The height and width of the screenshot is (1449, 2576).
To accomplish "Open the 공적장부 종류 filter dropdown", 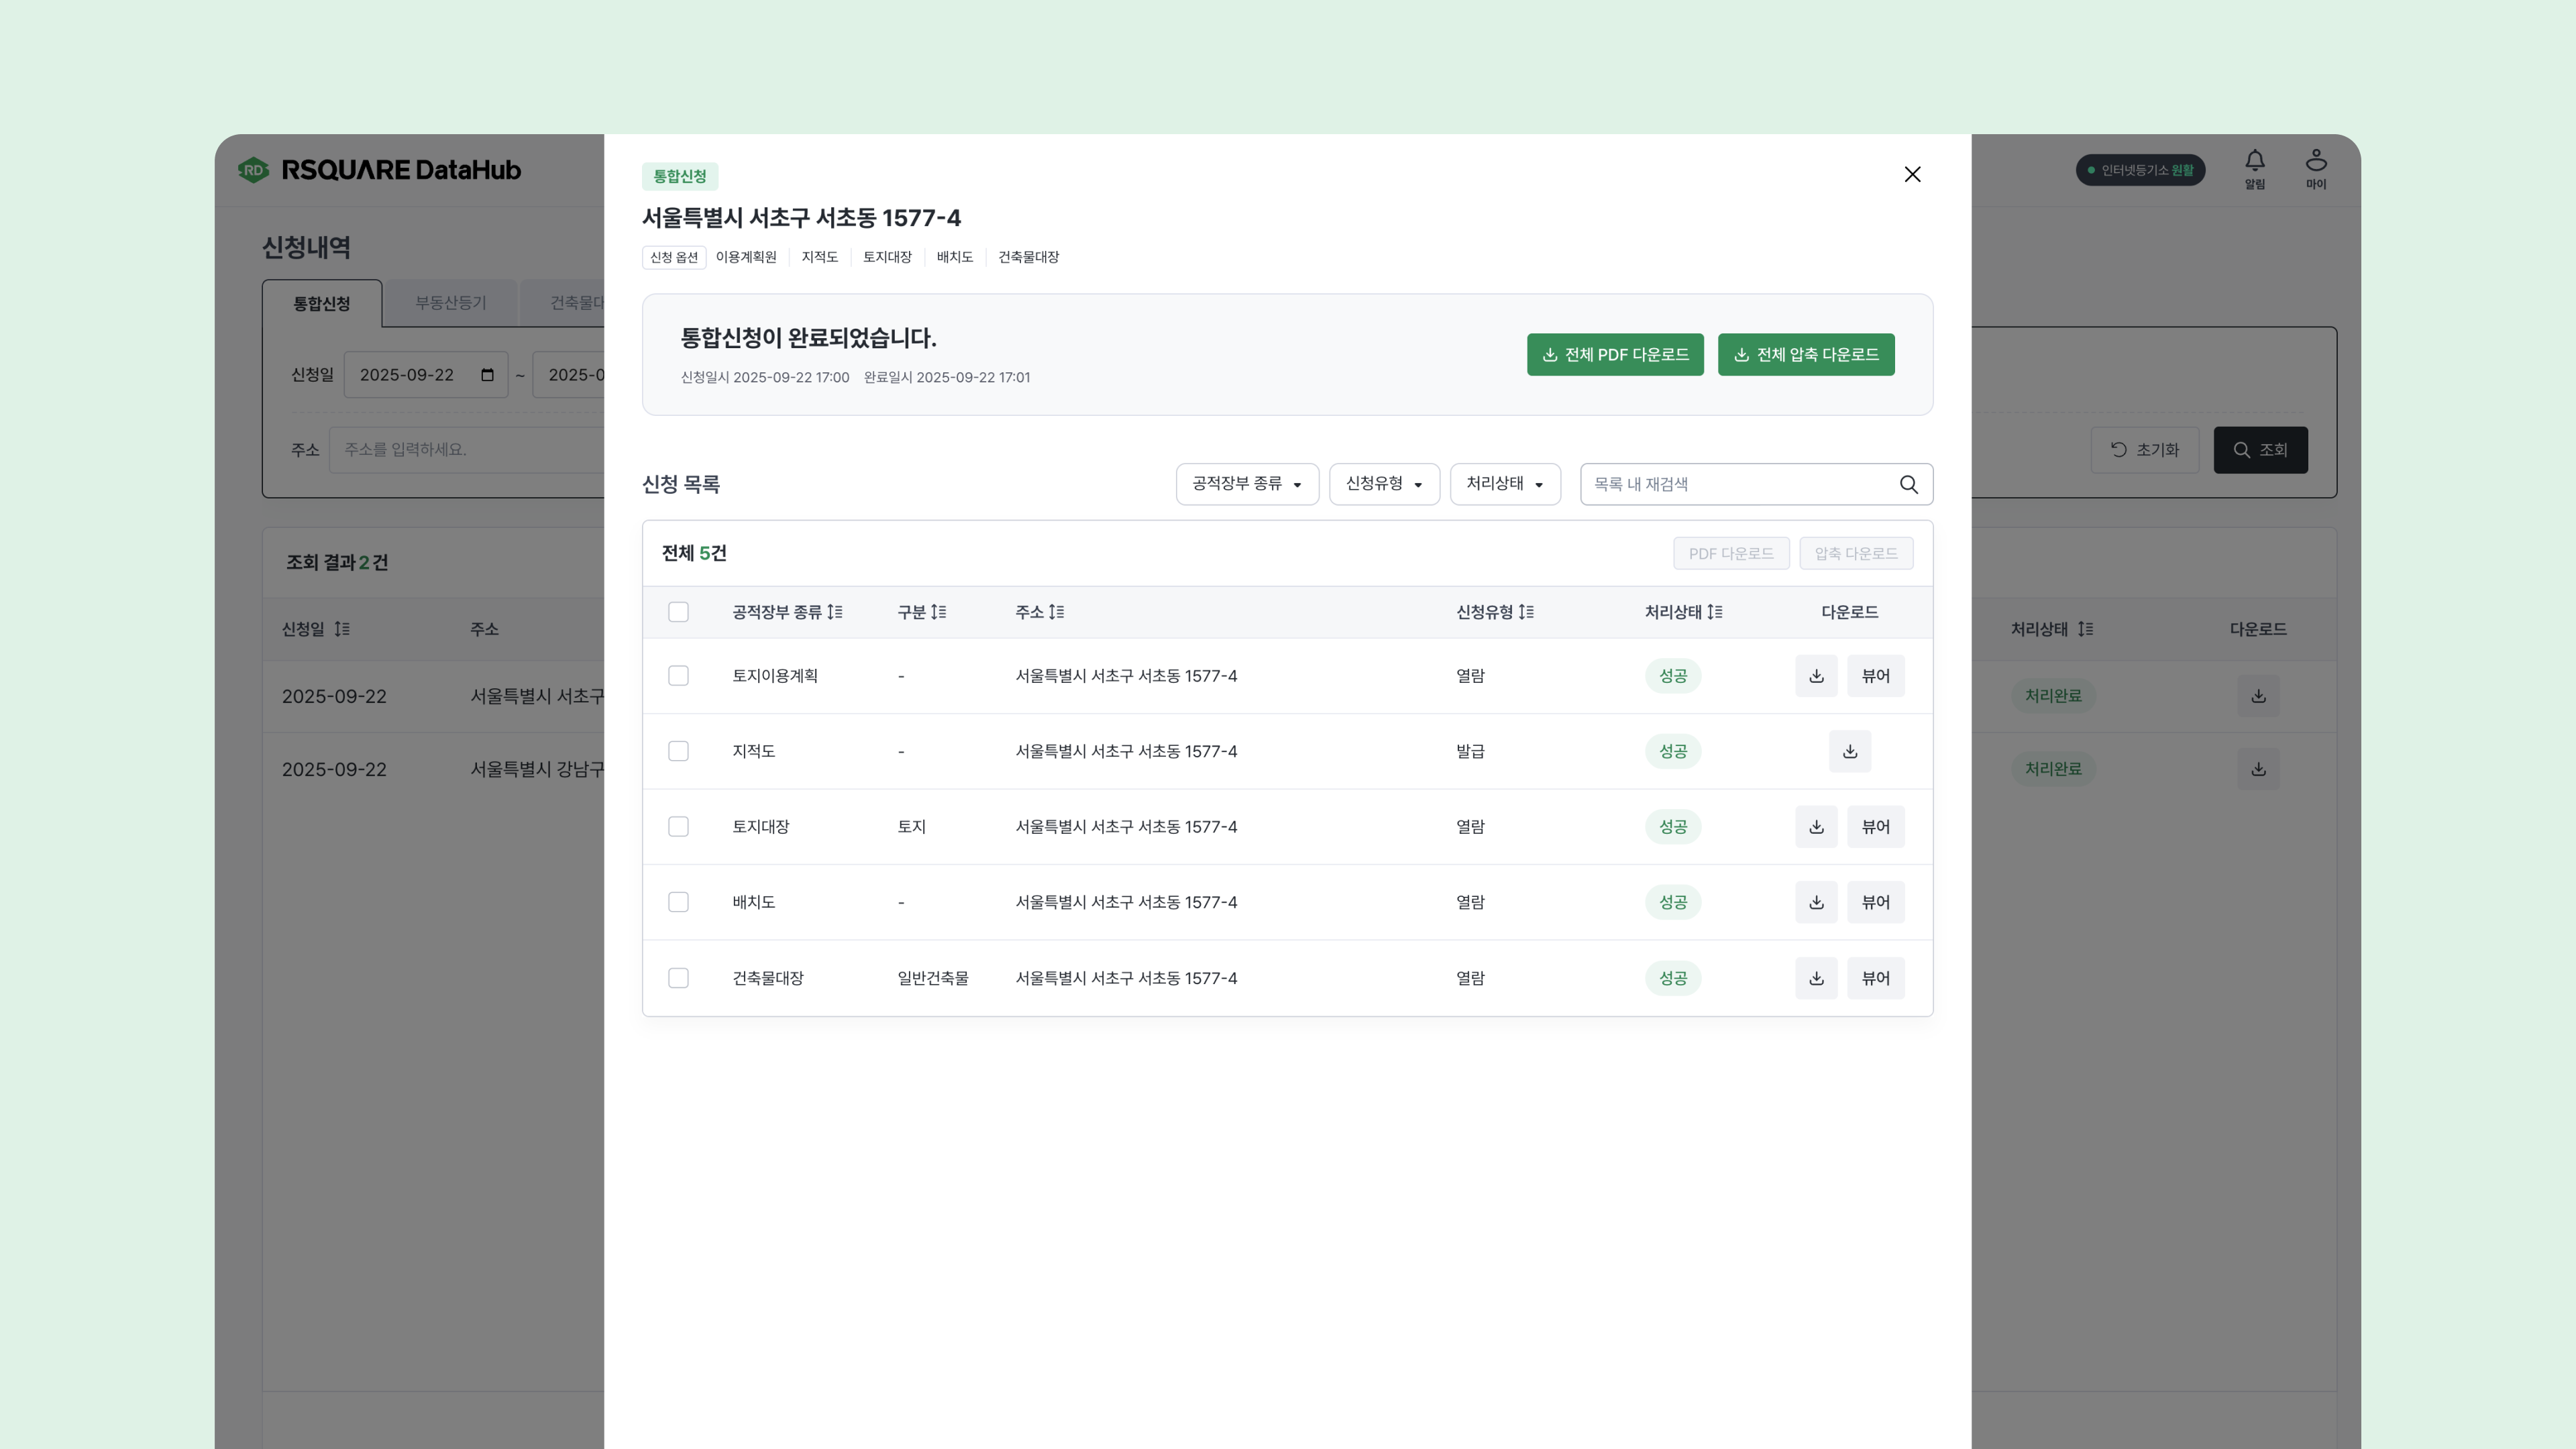I will [1247, 484].
